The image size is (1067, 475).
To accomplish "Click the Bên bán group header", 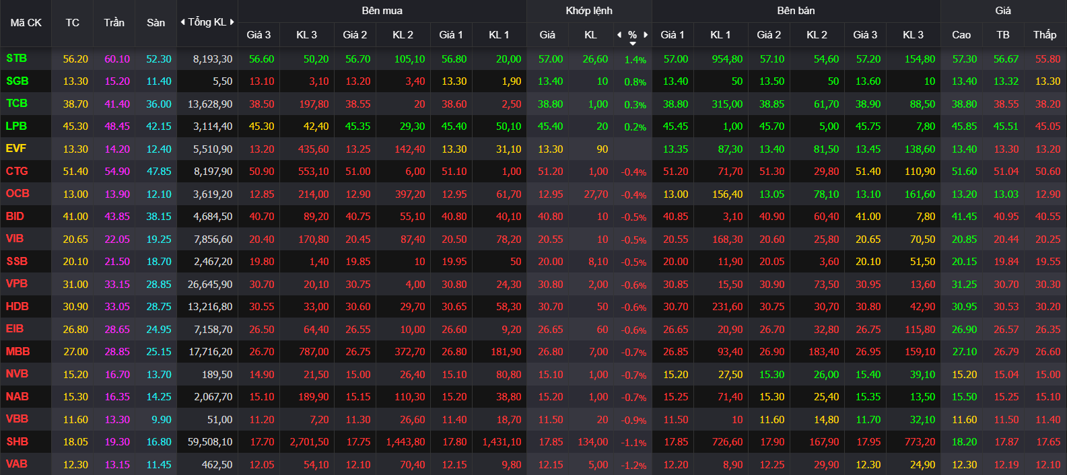I will (x=796, y=11).
